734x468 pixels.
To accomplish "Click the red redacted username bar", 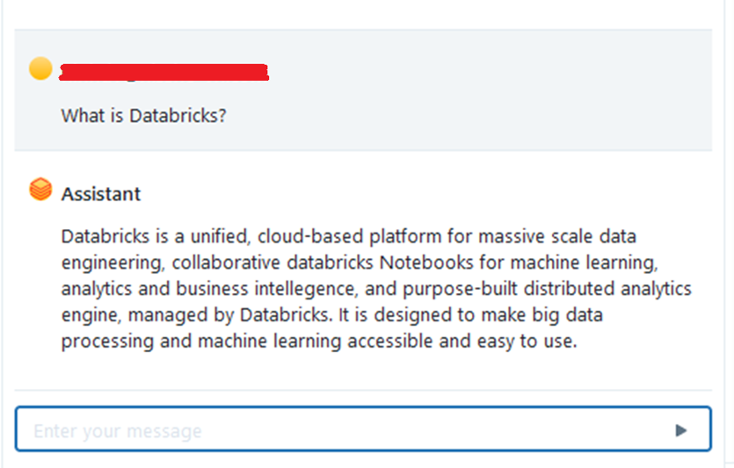I will [x=164, y=72].
